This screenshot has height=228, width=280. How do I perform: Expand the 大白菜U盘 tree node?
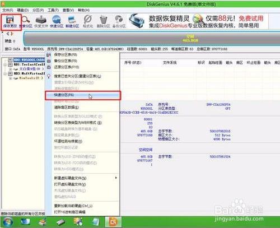pos(11,69)
